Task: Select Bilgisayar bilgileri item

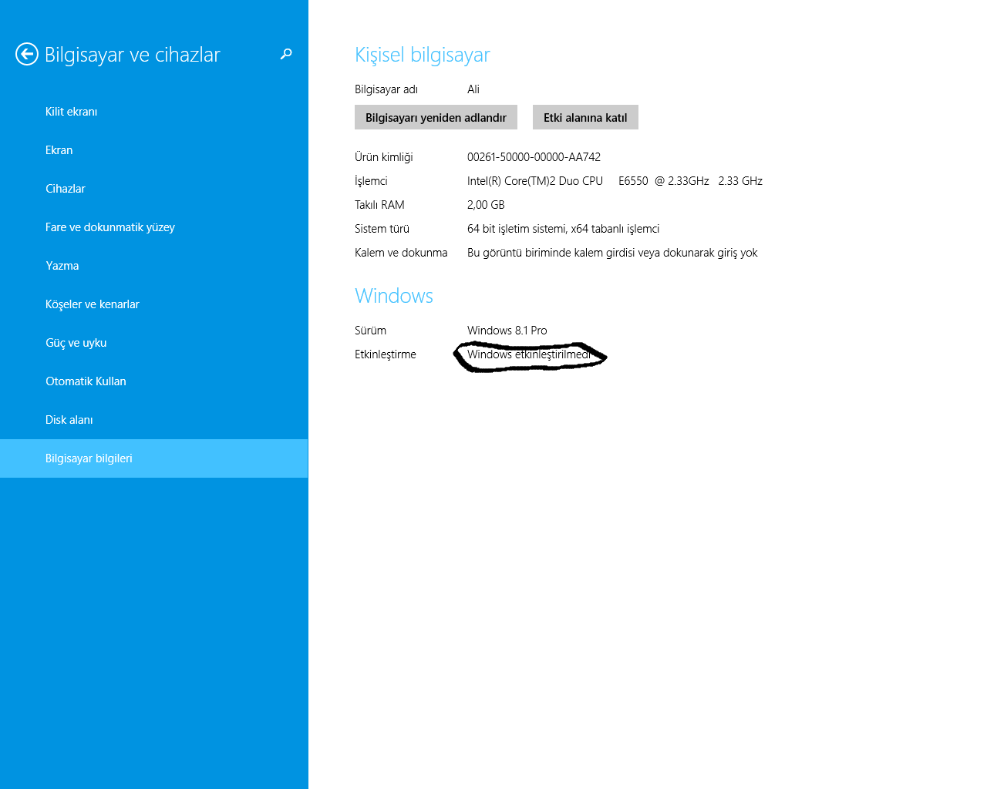Action: click(x=154, y=458)
